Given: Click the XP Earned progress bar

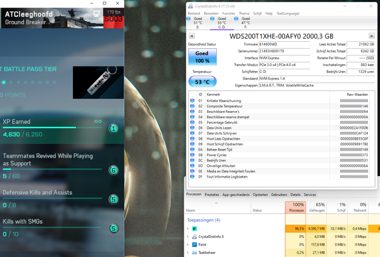Looking at the screenshot, I should tap(52, 128).
